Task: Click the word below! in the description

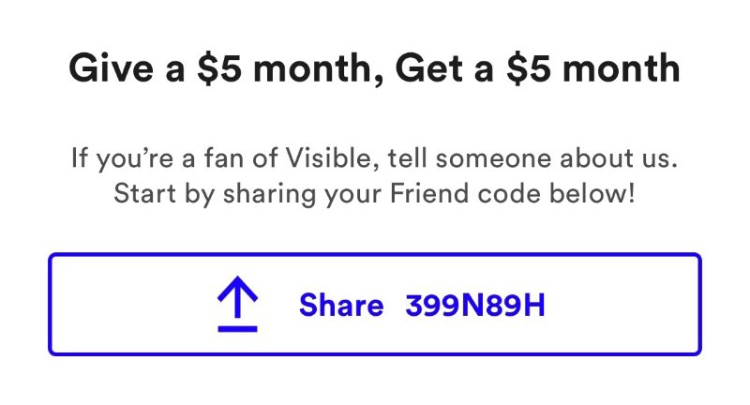Action: [x=592, y=194]
